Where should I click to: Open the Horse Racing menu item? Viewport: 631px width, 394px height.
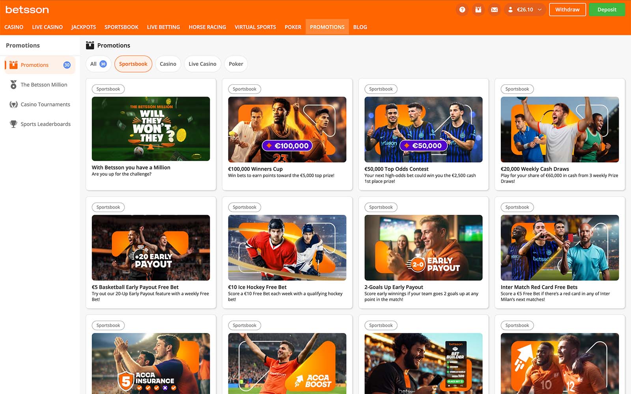207,27
